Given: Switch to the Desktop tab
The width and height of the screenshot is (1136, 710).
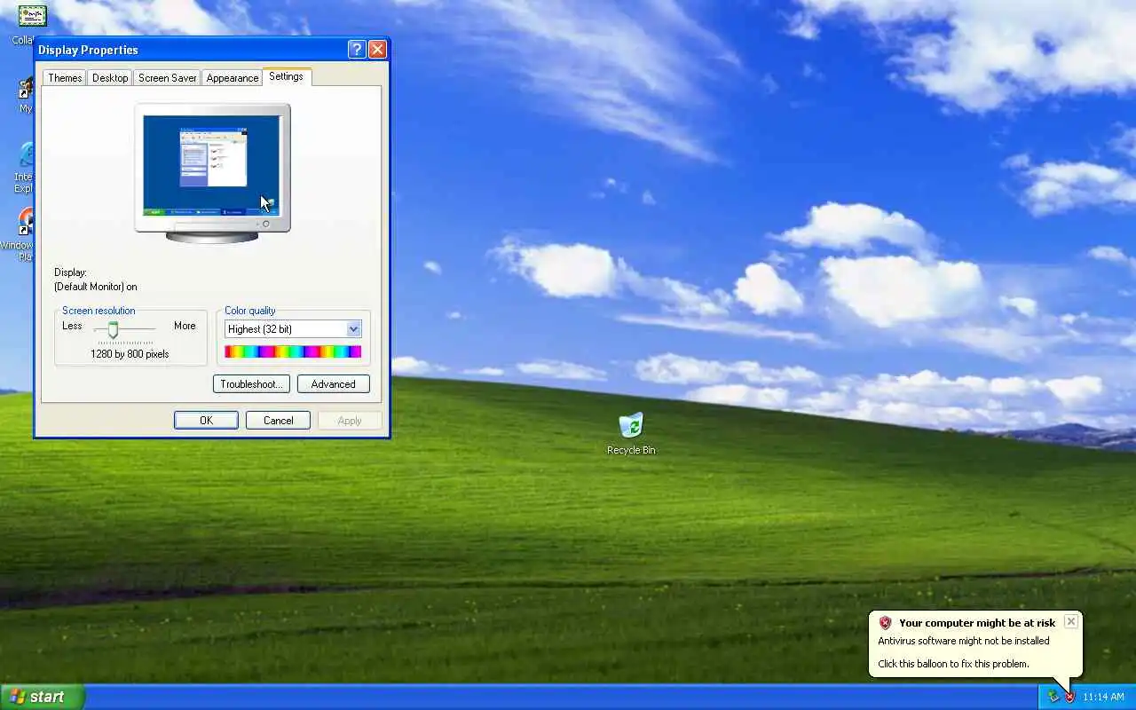Looking at the screenshot, I should tap(110, 78).
